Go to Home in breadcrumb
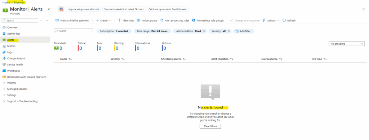The height and width of the screenshot is (140, 369). pos(6,3)
